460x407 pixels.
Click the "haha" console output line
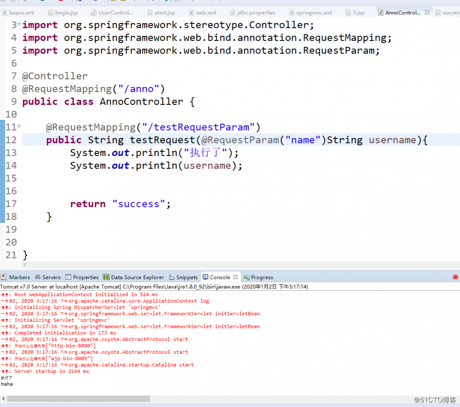click(x=7, y=384)
